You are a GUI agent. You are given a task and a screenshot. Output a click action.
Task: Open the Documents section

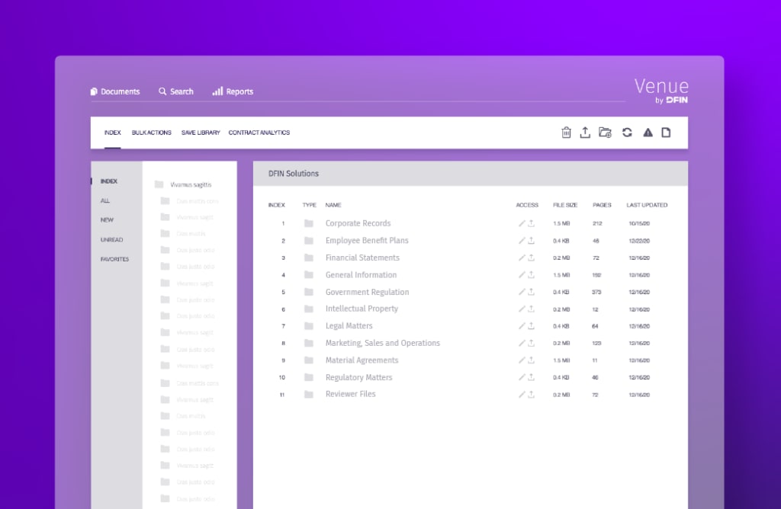(115, 91)
